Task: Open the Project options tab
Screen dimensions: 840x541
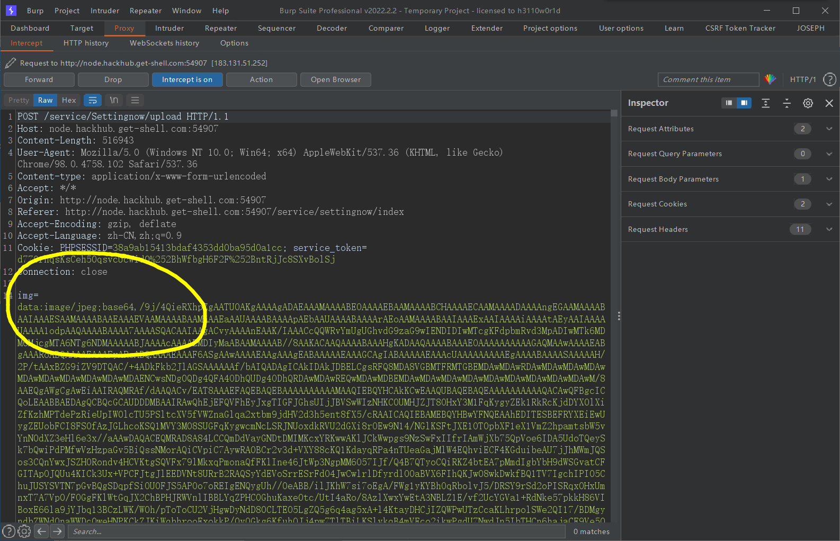Action: pyautogui.click(x=550, y=28)
